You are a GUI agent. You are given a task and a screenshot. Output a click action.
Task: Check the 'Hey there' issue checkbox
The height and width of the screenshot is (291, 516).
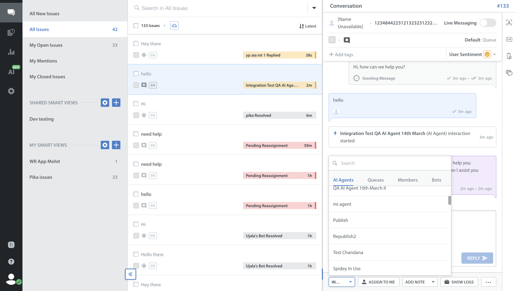click(136, 43)
